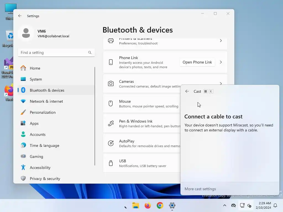283x212 pixels.
Task: Select Bluetooth & devices in sidebar
Action: click(56, 90)
